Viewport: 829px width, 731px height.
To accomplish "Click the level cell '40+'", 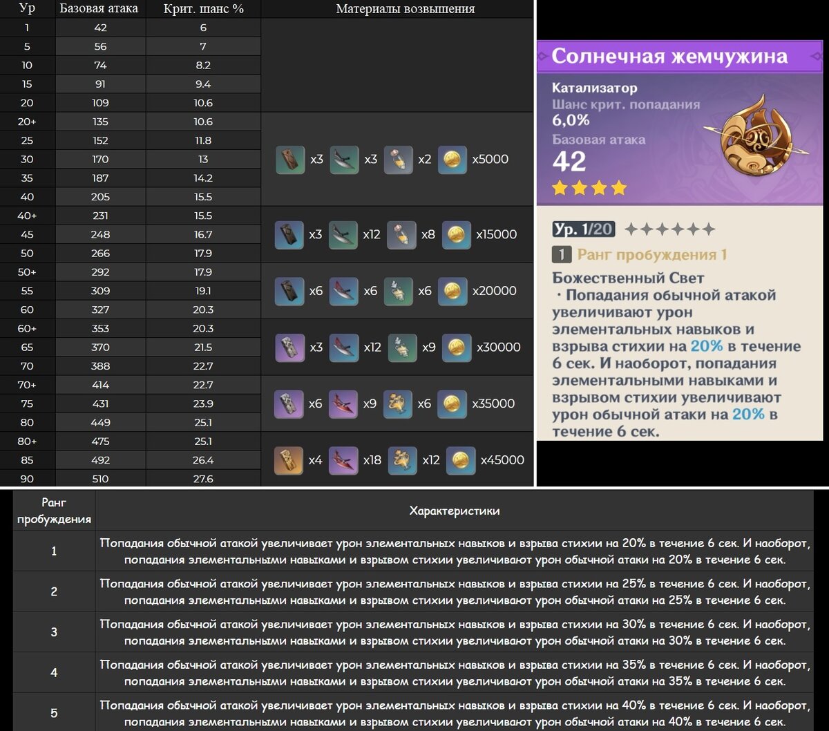I will [28, 216].
